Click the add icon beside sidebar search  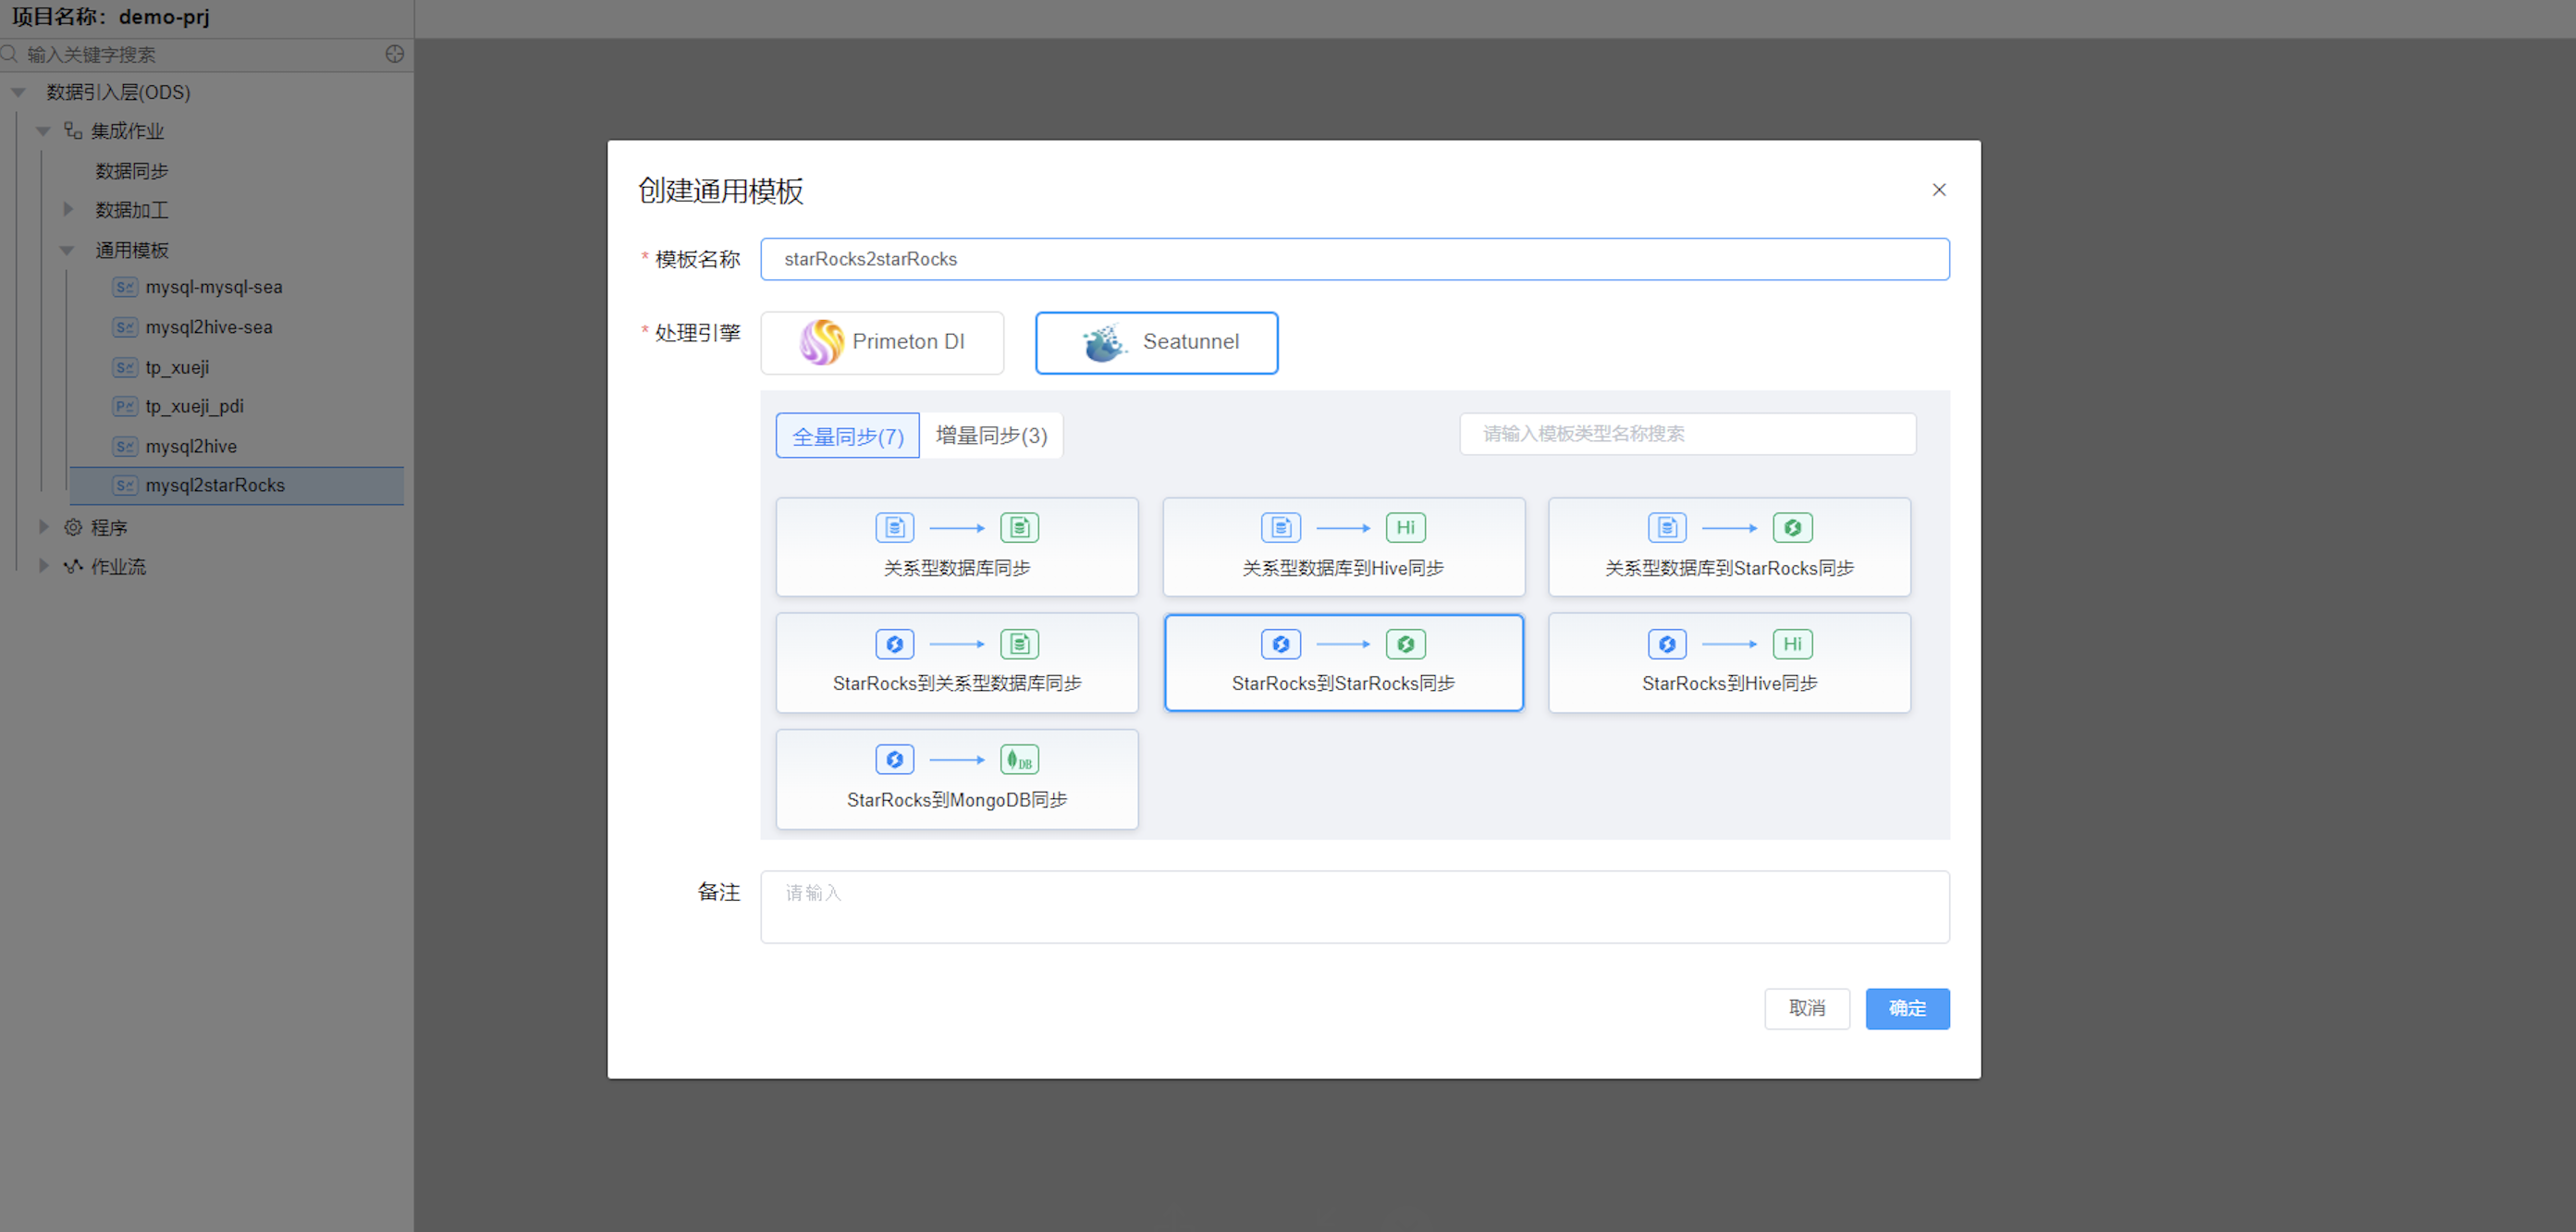pos(395,54)
